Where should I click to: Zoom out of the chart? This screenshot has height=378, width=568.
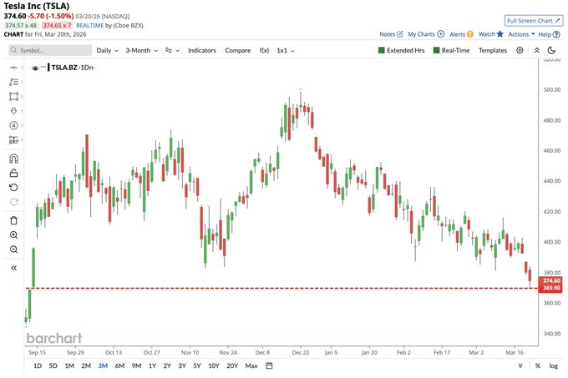(13, 249)
